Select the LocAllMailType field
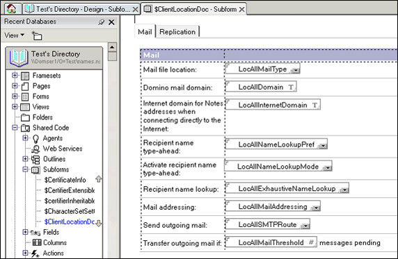The height and width of the screenshot is (259, 398). [x=263, y=69]
